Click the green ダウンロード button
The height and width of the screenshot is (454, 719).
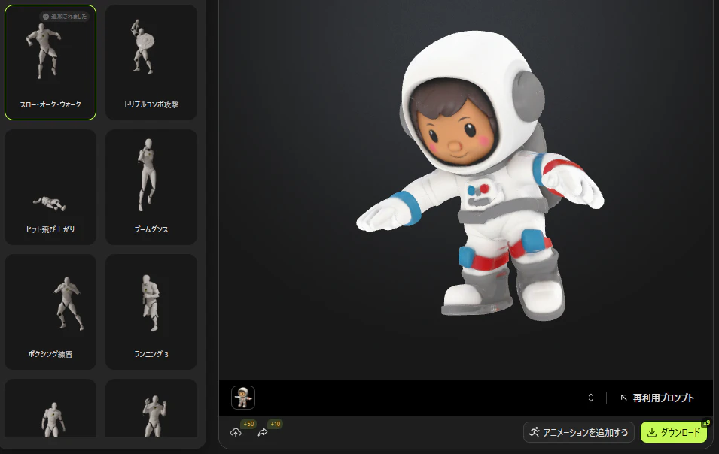pos(674,432)
